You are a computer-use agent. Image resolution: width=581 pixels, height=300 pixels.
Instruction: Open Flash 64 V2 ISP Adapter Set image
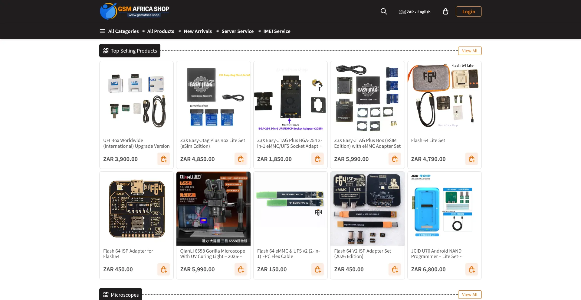[367, 208]
